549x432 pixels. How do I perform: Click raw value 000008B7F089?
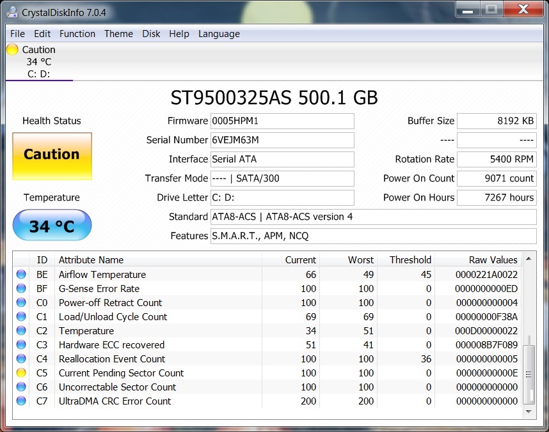tap(486, 345)
